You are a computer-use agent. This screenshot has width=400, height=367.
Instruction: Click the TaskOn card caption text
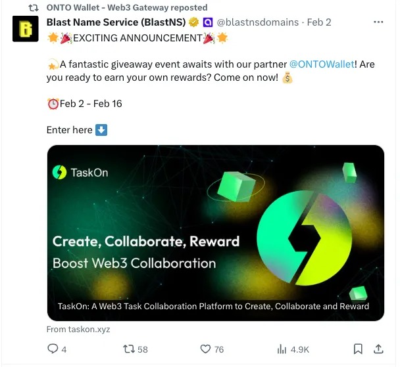point(213,306)
